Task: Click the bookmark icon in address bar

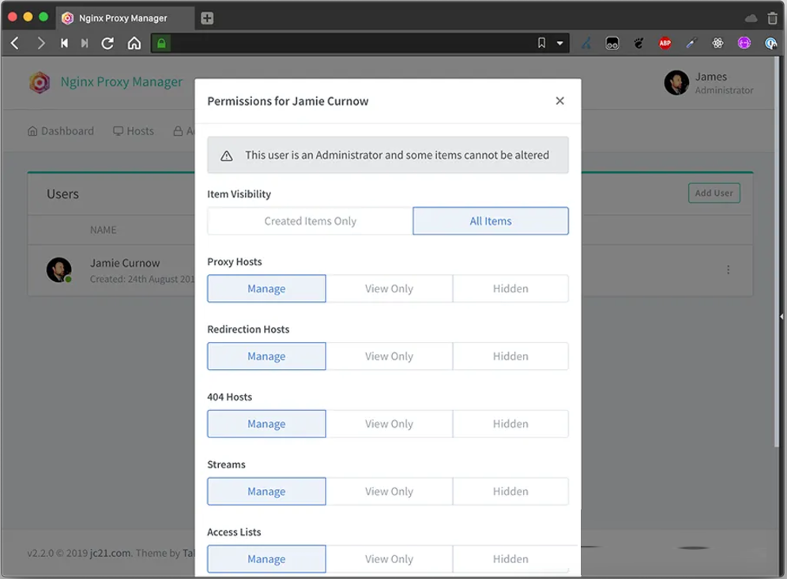Action: 541,43
